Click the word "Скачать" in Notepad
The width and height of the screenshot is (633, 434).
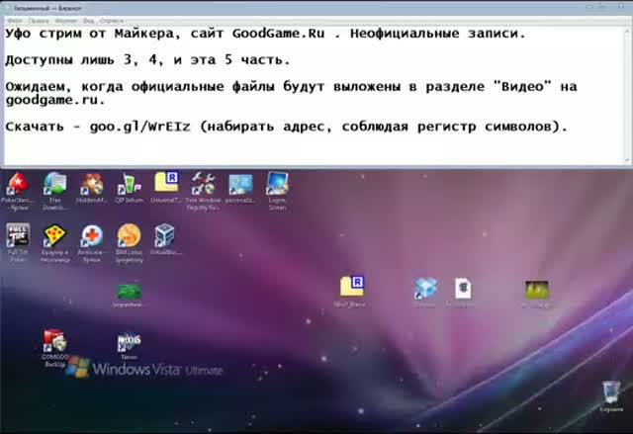[35, 127]
